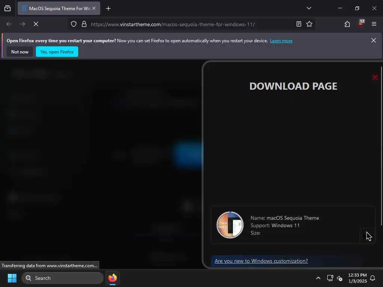View site security padlock info
383x287 pixels.
point(84,24)
